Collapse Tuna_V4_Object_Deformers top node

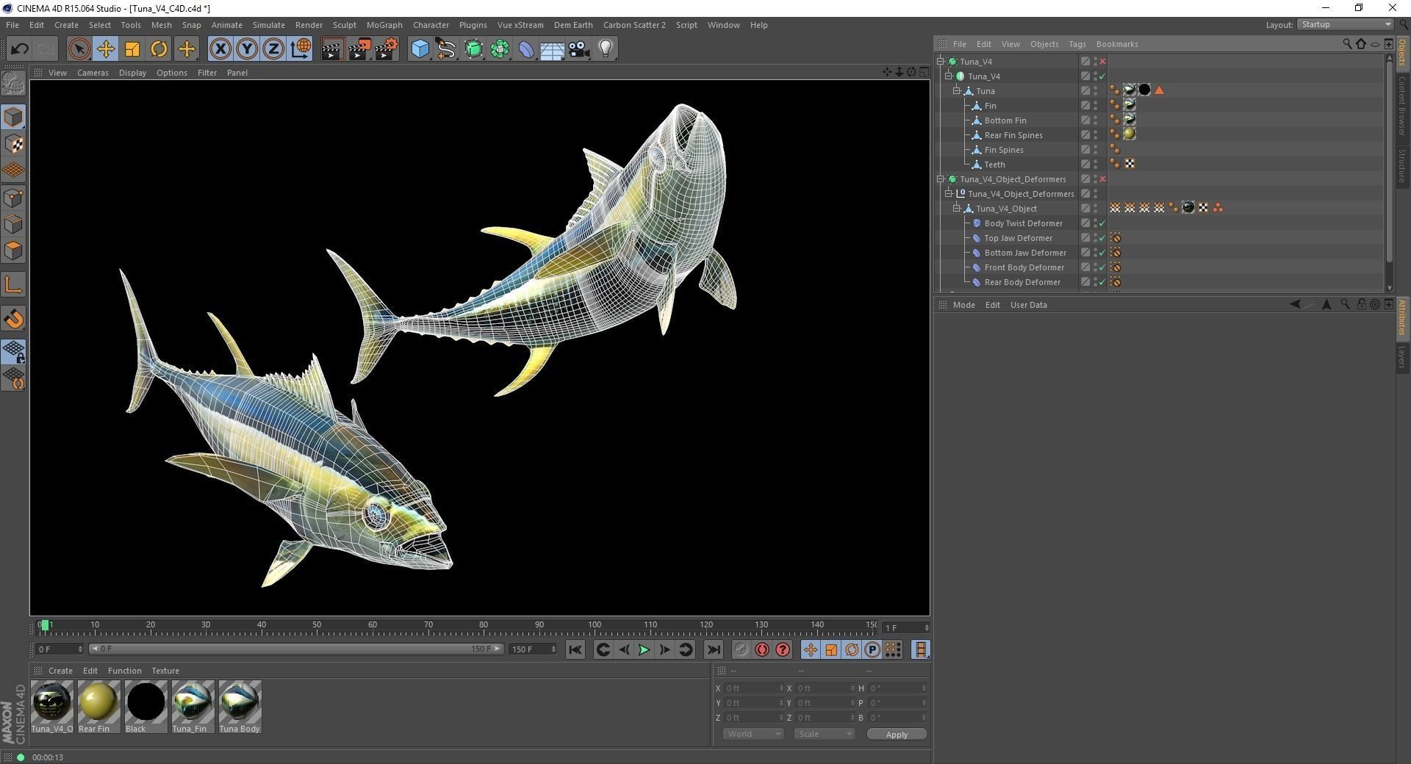pyautogui.click(x=941, y=179)
